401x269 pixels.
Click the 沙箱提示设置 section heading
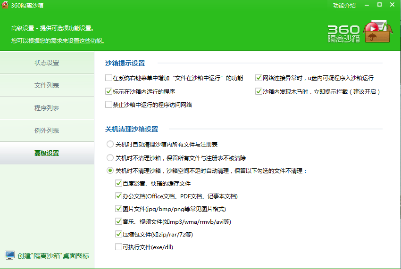[x=125, y=63]
